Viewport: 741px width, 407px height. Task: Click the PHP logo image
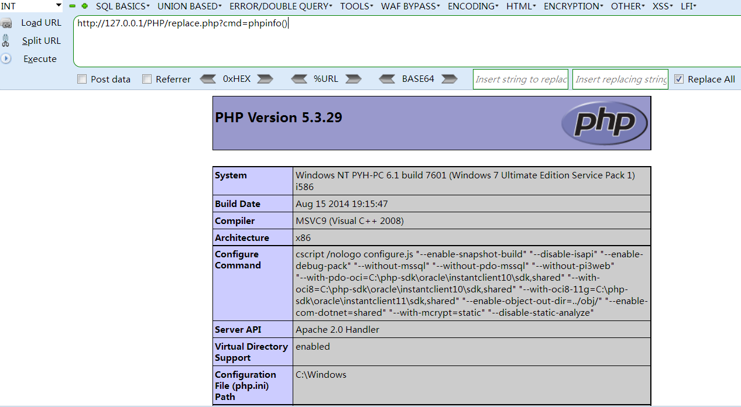click(604, 123)
